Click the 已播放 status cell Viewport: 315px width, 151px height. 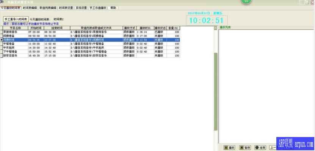(160, 32)
